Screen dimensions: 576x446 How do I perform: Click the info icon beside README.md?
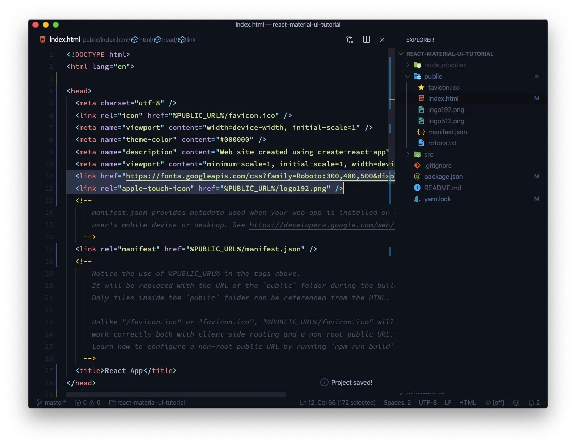click(417, 188)
